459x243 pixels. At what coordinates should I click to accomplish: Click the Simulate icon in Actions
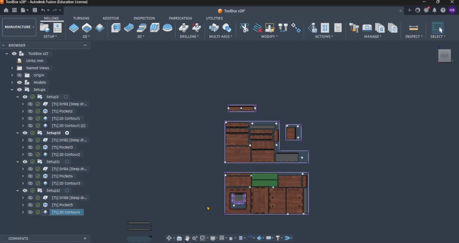point(312,28)
